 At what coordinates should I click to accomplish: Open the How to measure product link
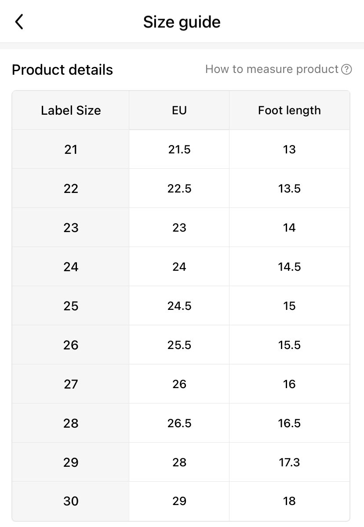[272, 69]
